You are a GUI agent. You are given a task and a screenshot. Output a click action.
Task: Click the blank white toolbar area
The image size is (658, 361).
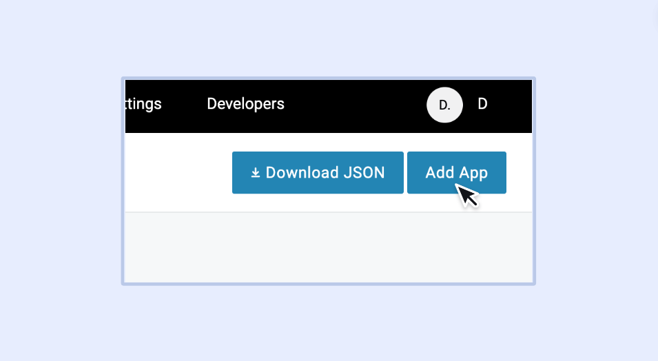[x=177, y=172]
